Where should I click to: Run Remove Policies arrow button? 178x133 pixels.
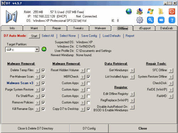click(x=37, y=102)
